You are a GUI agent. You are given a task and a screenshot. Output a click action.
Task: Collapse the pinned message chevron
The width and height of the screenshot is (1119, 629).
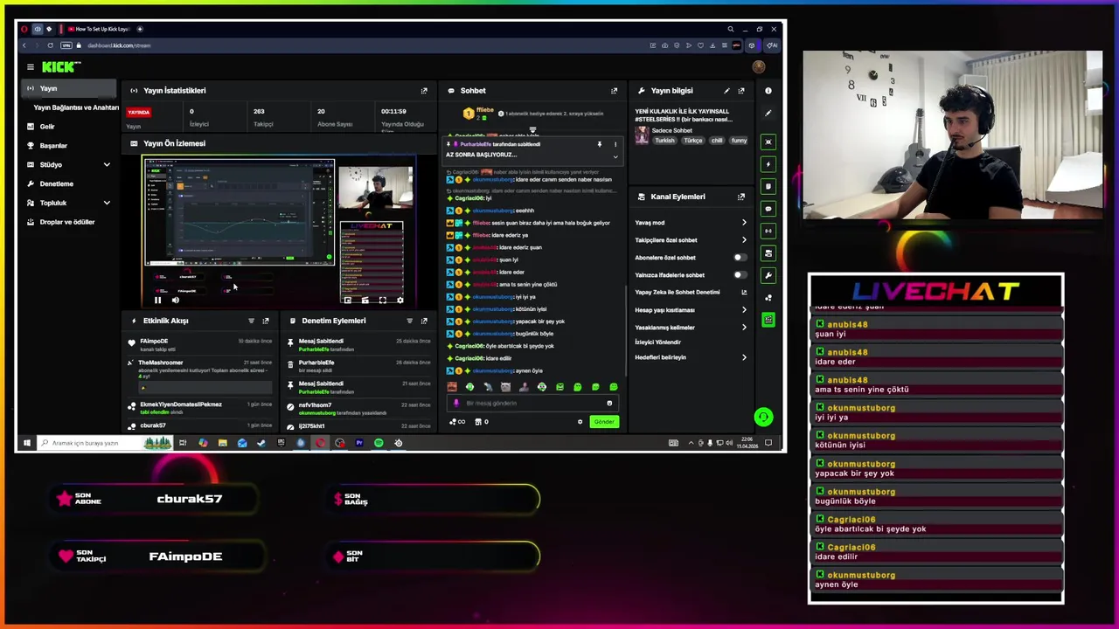click(615, 157)
